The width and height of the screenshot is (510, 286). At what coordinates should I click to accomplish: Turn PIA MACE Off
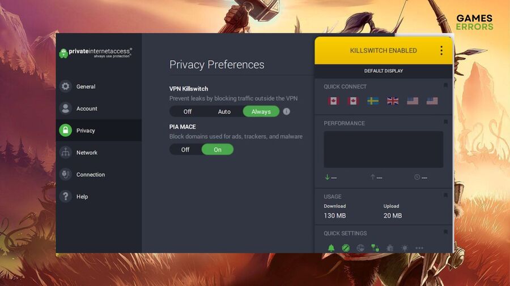click(x=185, y=149)
